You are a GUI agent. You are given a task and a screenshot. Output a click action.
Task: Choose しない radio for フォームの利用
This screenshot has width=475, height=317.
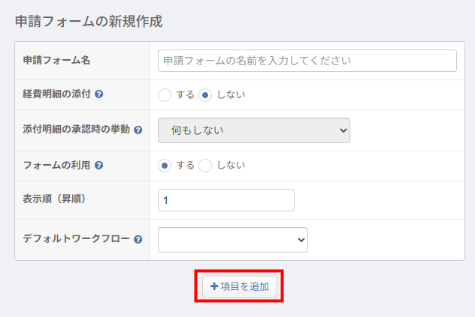206,165
